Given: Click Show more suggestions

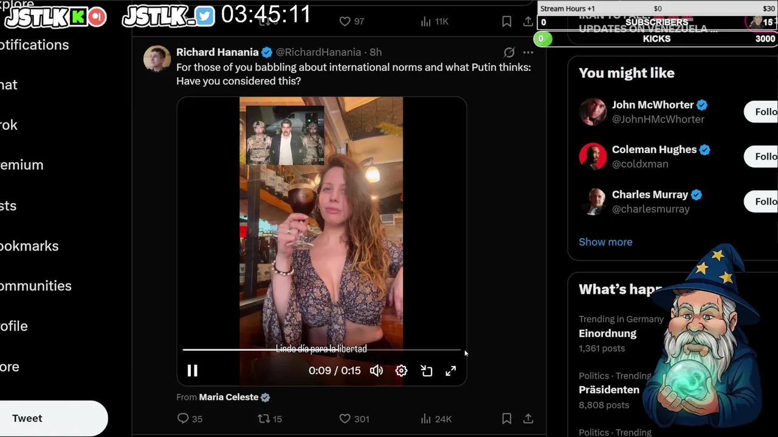Looking at the screenshot, I should click(605, 242).
